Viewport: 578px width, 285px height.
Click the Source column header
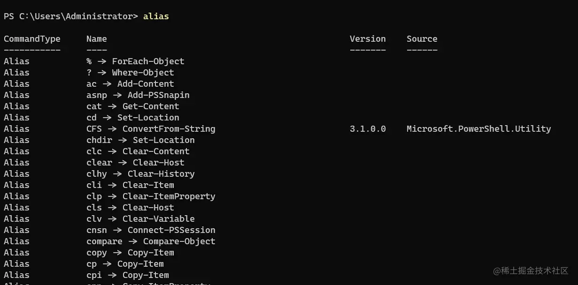422,39
